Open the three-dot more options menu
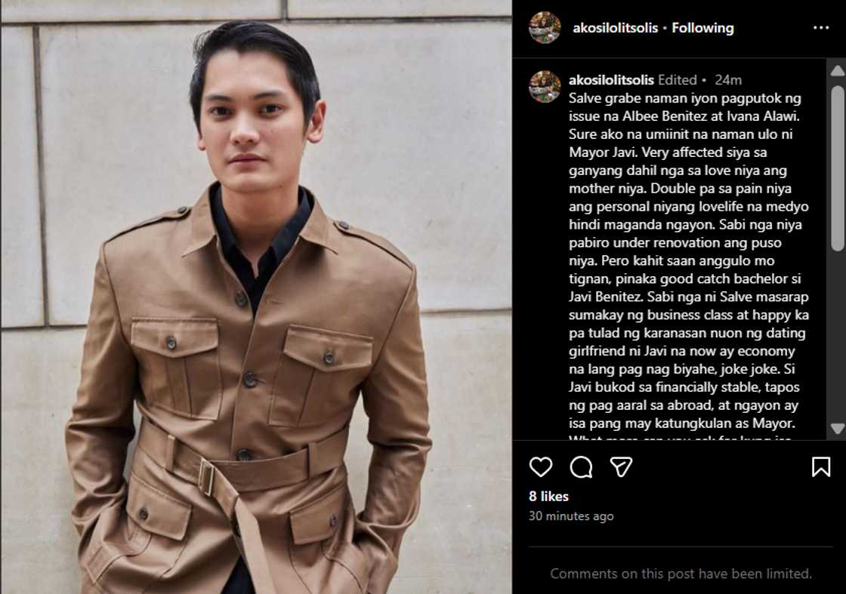This screenshot has width=846, height=594. click(821, 27)
